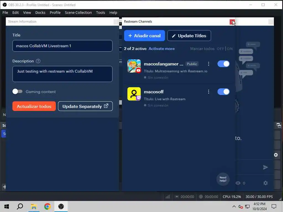Image resolution: width=283 pixels, height=212 pixels.
Task: Click the Update Titles button
Action: click(189, 36)
